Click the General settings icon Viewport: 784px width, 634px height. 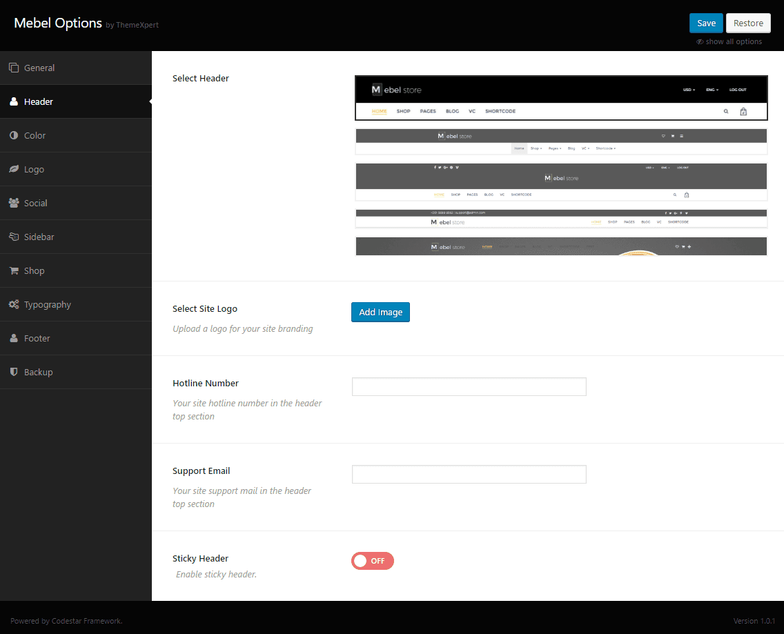click(x=14, y=67)
